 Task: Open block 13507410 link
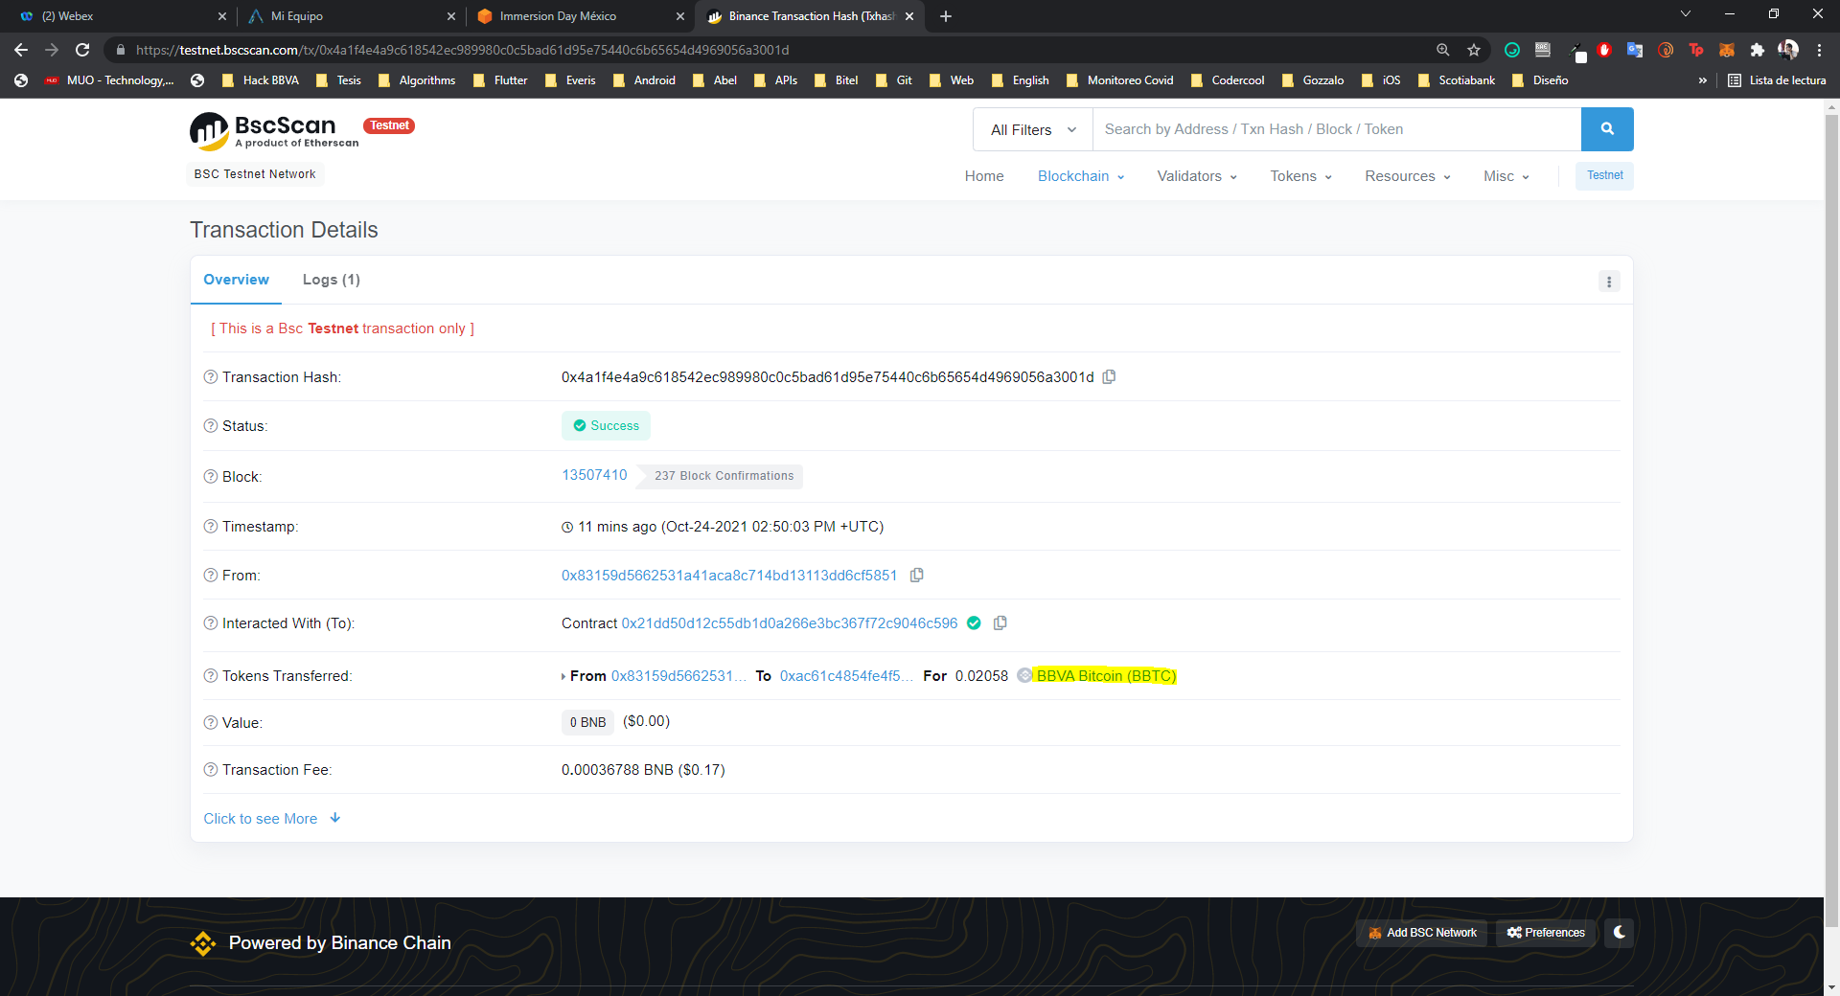[x=594, y=475]
